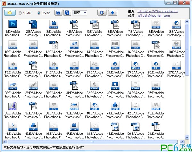Click the horizontal scrollbar right arrow

coord(182,142)
